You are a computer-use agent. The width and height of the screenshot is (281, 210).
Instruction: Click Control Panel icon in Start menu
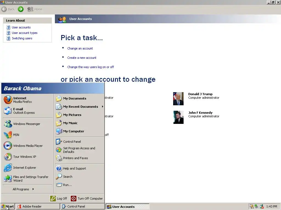[59, 142]
